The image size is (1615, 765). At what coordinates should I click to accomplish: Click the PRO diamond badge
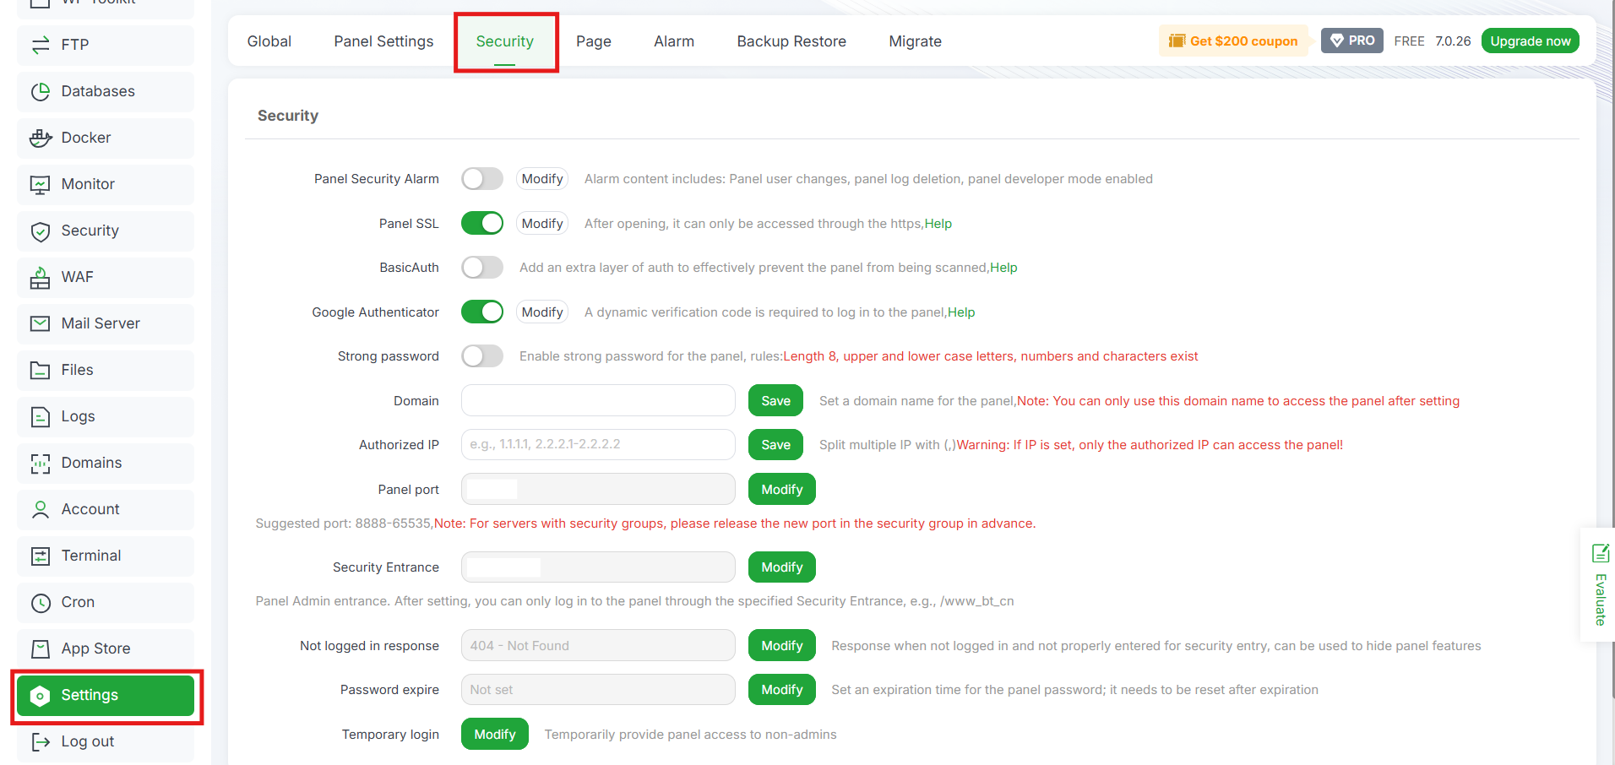pos(1352,41)
